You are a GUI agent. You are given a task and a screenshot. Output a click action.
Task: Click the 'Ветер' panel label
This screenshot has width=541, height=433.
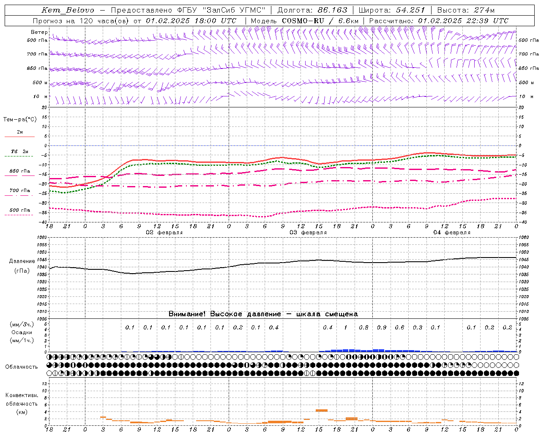(x=39, y=32)
